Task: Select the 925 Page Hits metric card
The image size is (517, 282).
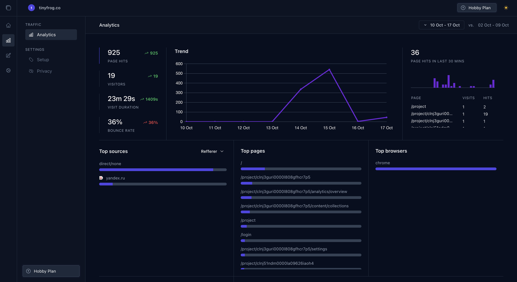Action: 129,56
